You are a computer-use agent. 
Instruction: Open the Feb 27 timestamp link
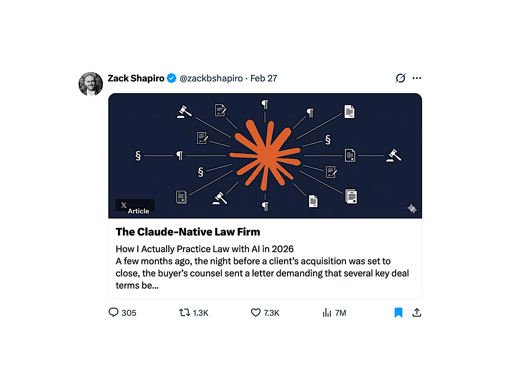click(264, 78)
